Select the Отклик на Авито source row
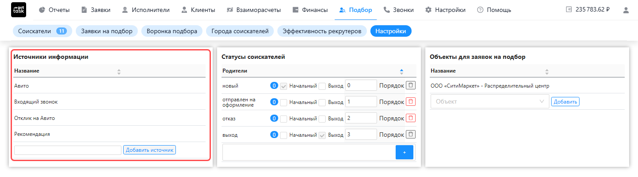The image size is (638, 177). click(109, 118)
